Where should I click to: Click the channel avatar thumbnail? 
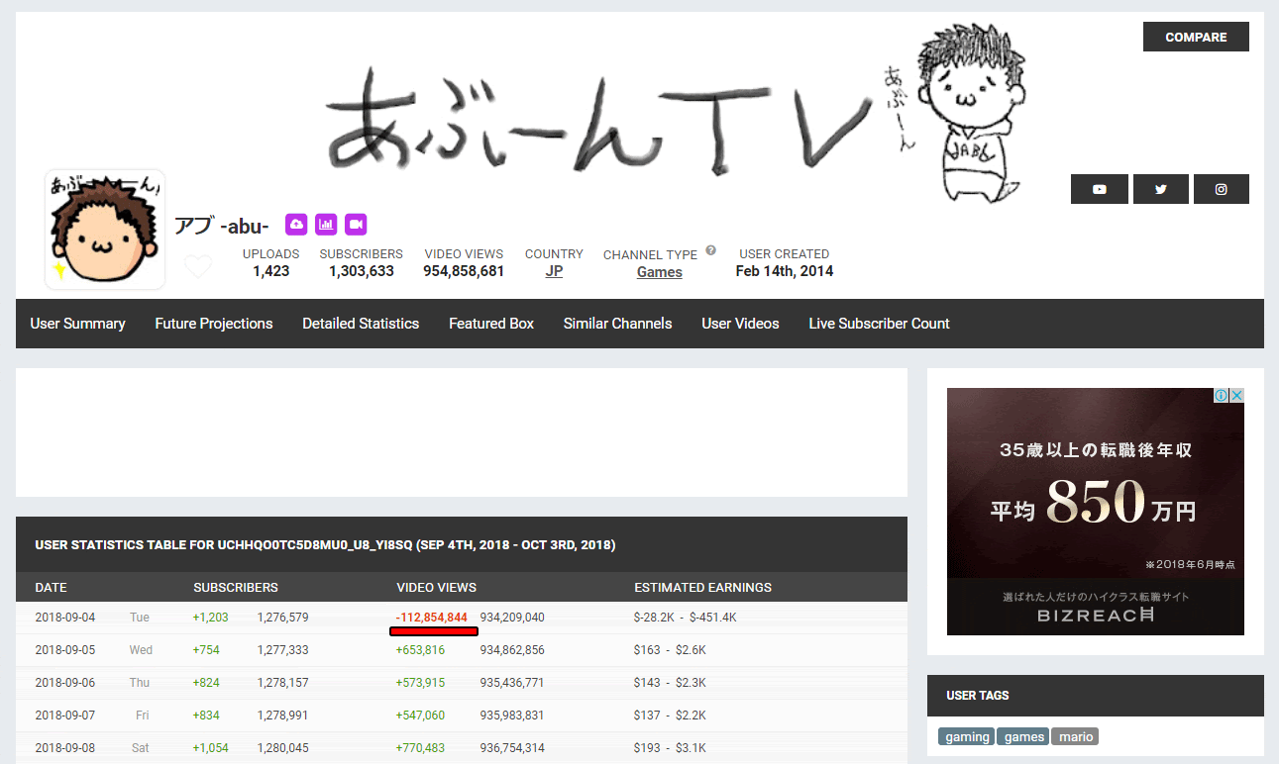pos(105,230)
